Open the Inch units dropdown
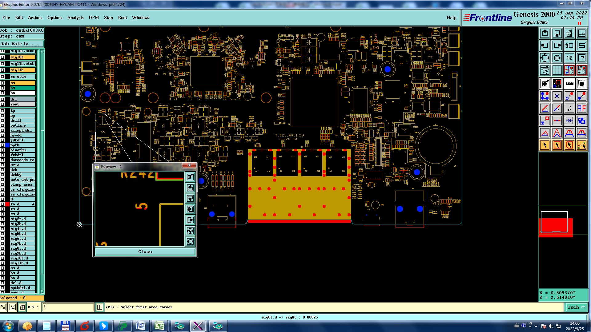 tap(576, 307)
